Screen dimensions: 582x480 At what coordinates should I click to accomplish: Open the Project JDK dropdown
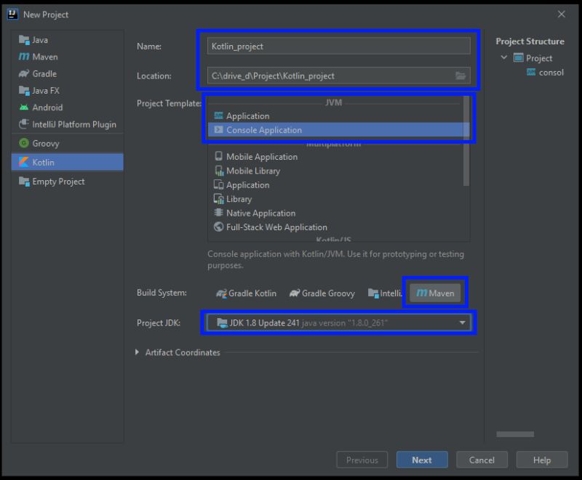(x=463, y=322)
